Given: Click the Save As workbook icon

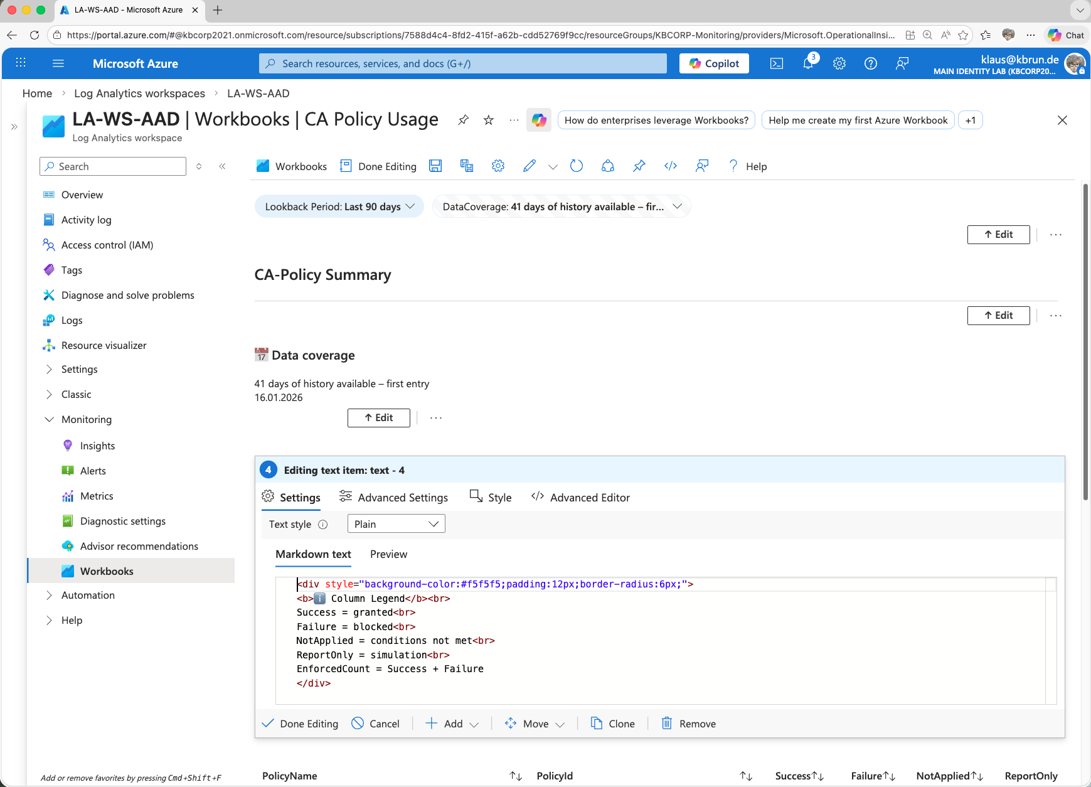Looking at the screenshot, I should click(x=467, y=166).
